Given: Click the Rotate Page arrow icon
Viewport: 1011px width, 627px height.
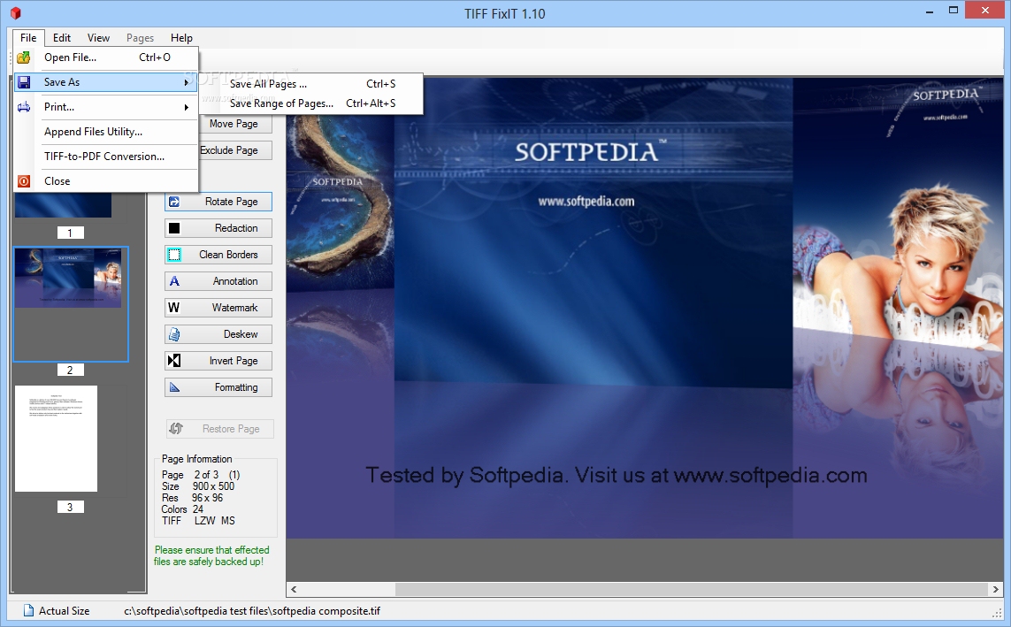Looking at the screenshot, I should coord(174,202).
